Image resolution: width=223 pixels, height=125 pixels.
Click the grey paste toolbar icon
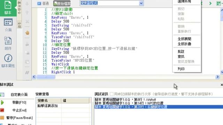pyautogui.click(x=27, y=62)
